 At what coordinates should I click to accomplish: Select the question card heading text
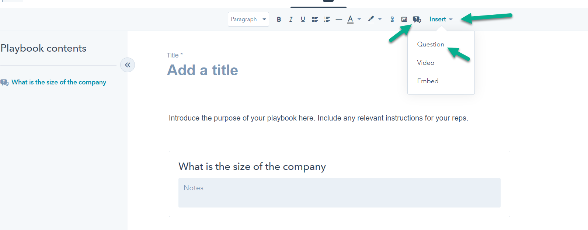[252, 167]
